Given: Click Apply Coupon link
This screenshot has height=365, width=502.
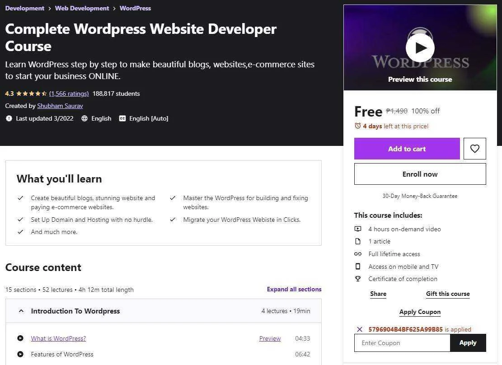Looking at the screenshot, I should coord(420,312).
